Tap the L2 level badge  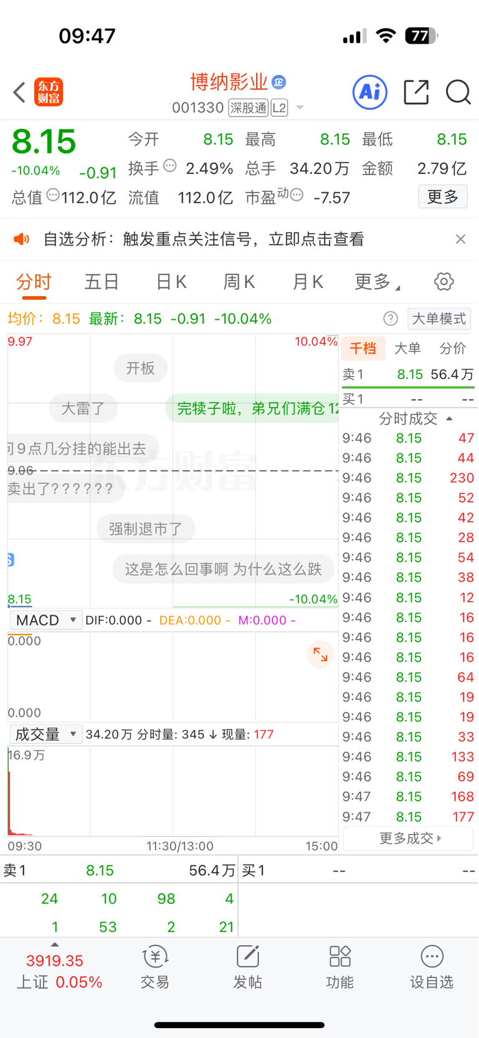click(x=279, y=108)
